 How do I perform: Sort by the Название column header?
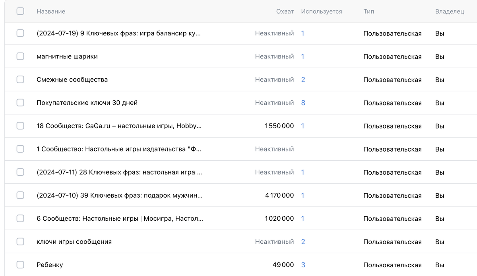point(51,12)
